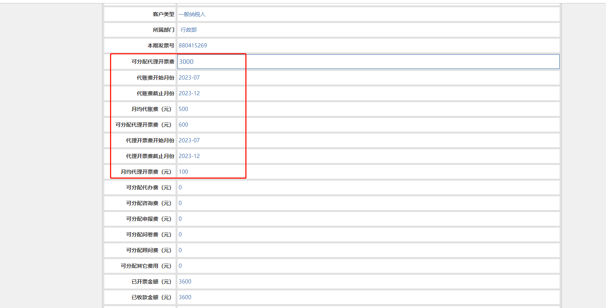Click the 可分配顾问费 value field
Image resolution: width=606 pixels, height=308 pixels.
click(368, 250)
